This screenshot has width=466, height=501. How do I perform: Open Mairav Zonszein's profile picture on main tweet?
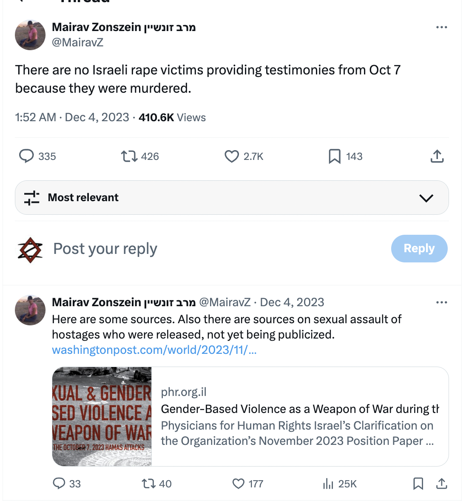[30, 34]
